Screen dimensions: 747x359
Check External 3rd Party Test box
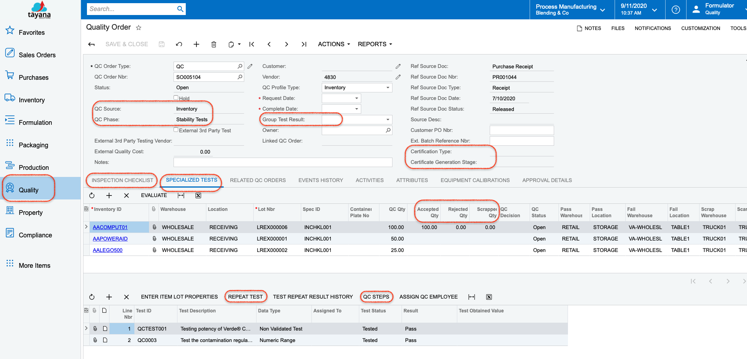176,130
